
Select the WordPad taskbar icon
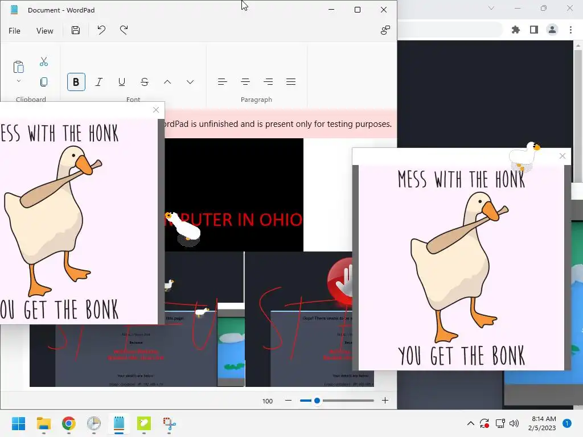[119, 423]
